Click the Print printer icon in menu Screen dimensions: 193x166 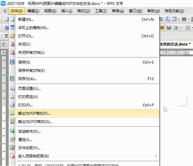click(x=13, y=105)
